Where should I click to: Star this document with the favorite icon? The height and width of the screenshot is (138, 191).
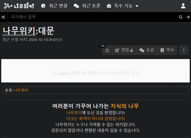[107, 50]
